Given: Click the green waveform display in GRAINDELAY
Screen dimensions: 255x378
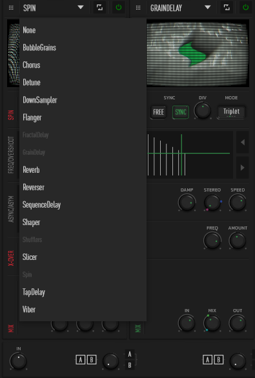Looking at the screenshot, I should point(198,54).
